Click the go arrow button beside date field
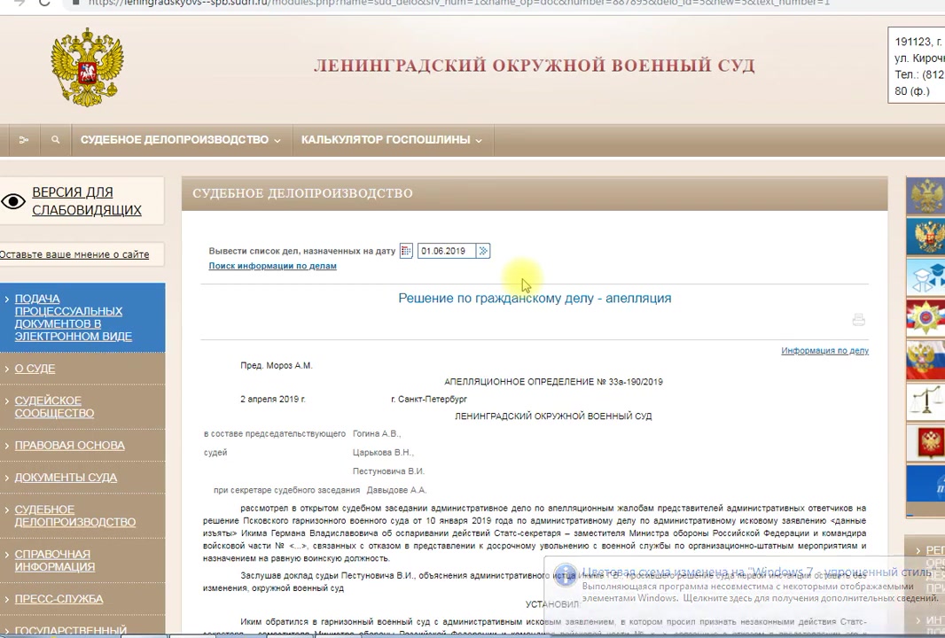Screen dimensions: 945x638 click(483, 251)
